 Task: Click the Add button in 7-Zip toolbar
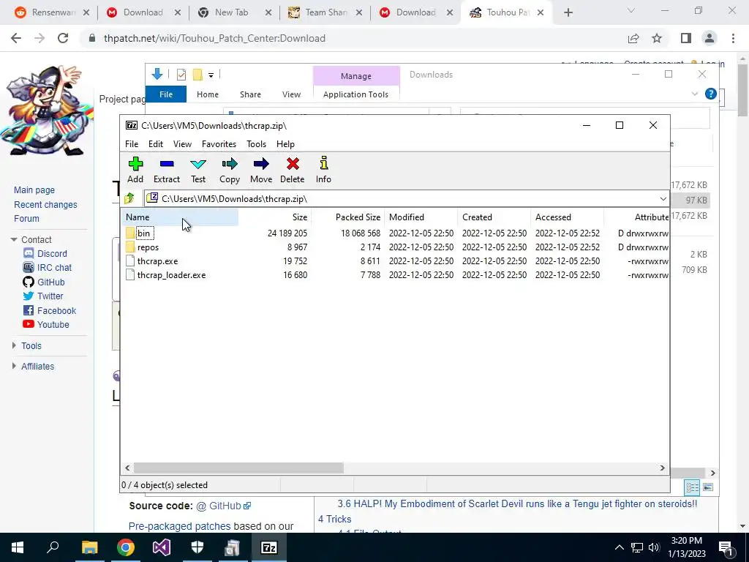pyautogui.click(x=135, y=170)
